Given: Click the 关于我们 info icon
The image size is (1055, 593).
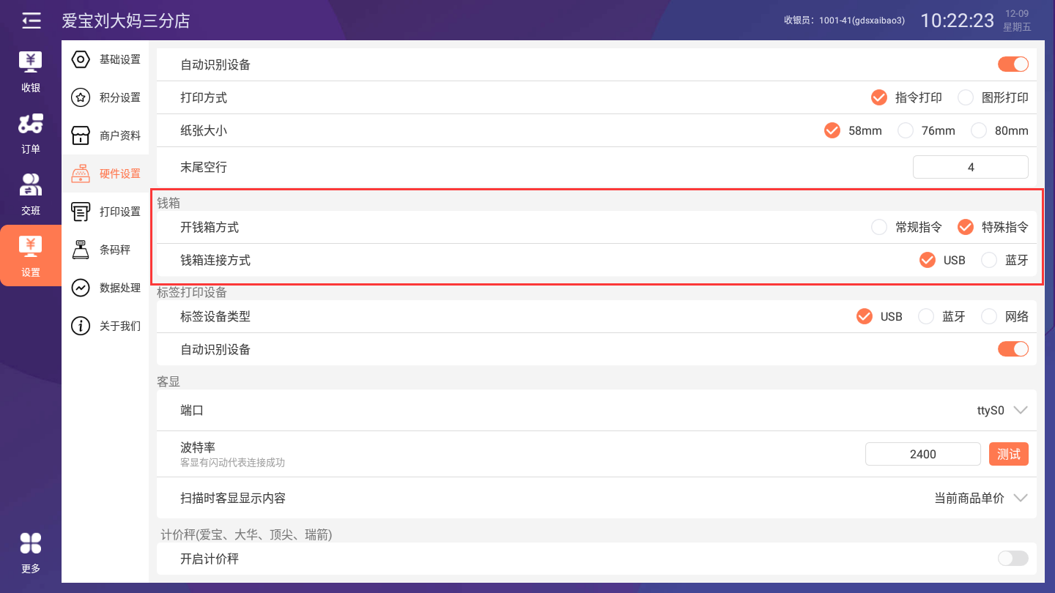Looking at the screenshot, I should pos(81,326).
